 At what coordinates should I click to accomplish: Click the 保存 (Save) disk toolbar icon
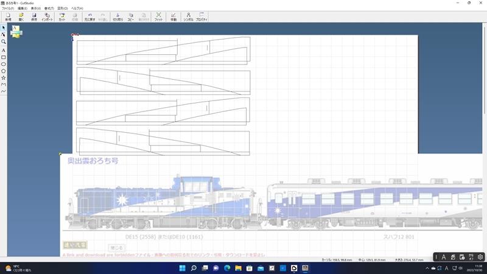[x=34, y=17]
